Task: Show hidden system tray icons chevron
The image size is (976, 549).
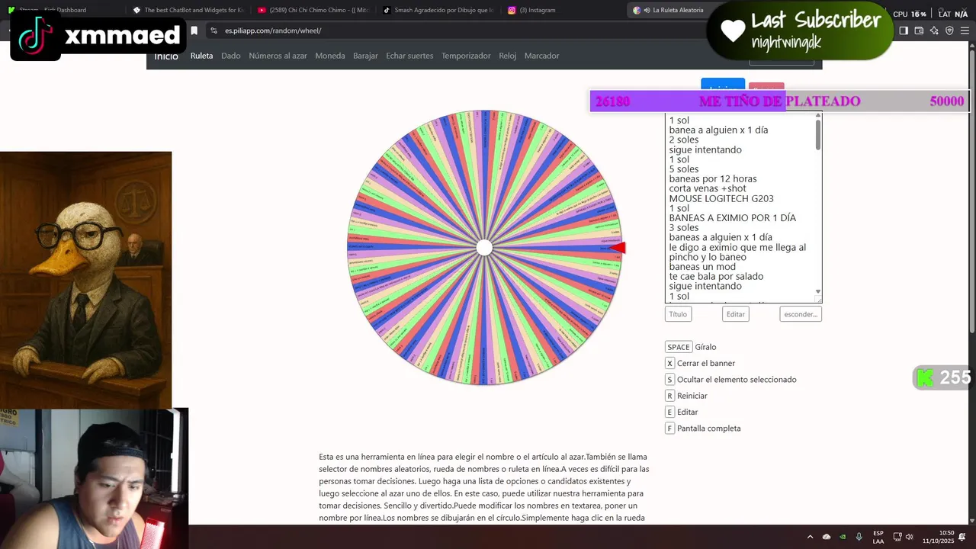Action: point(810,537)
